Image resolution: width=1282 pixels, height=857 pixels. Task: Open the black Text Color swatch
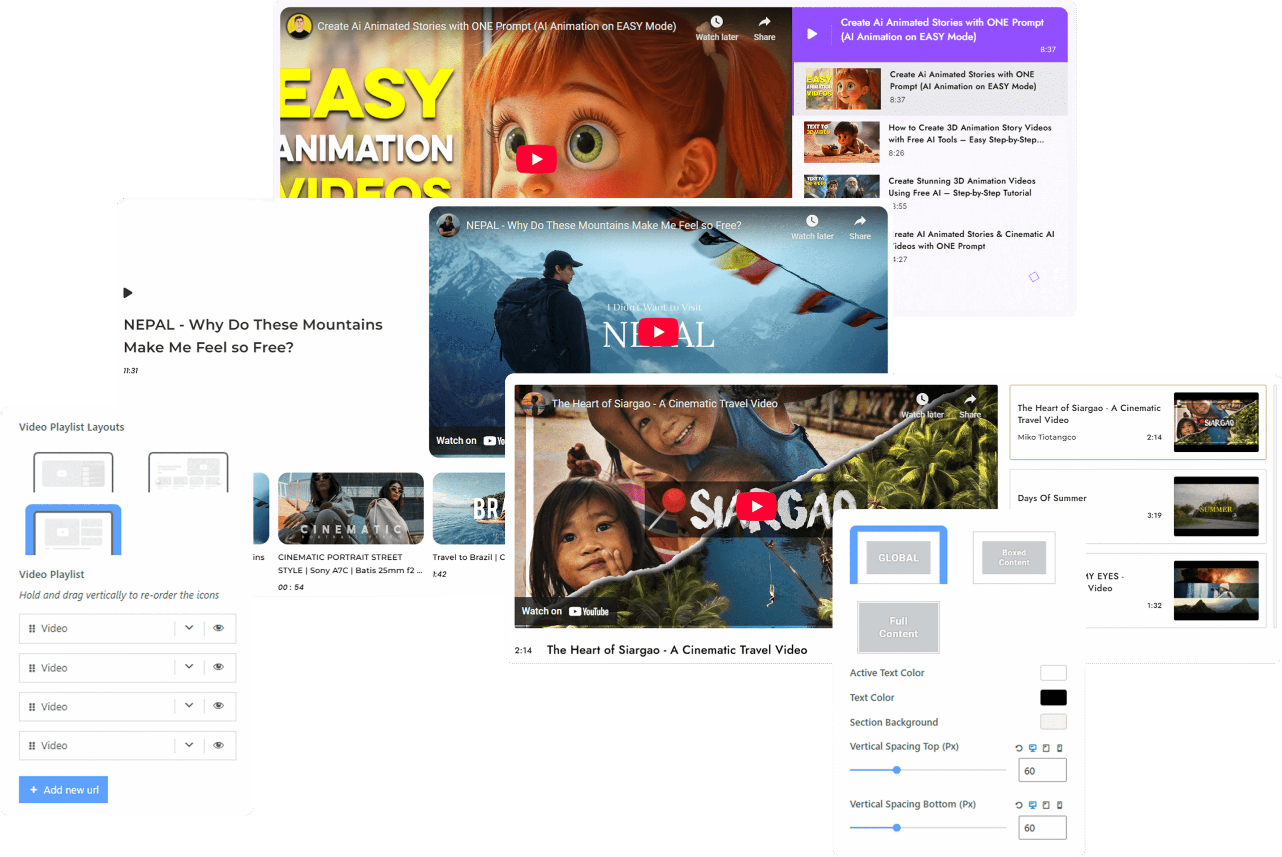[x=1053, y=698]
